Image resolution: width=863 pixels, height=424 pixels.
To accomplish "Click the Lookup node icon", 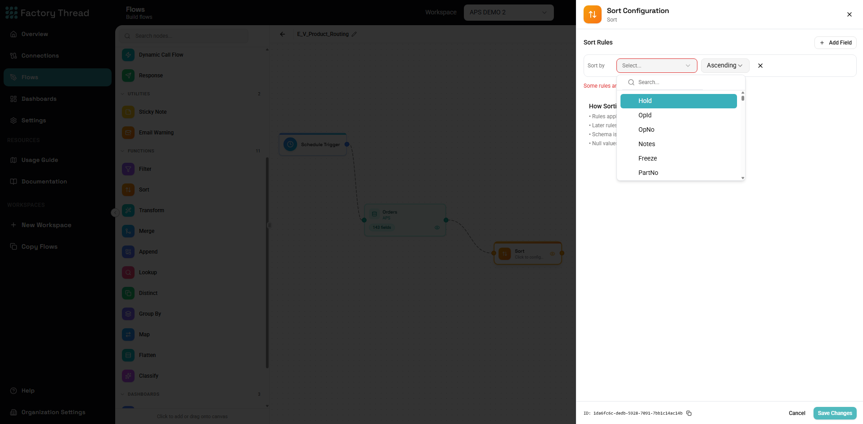I will 128,272.
